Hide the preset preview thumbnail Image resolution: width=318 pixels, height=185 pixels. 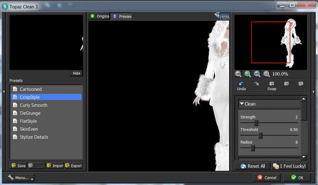point(76,73)
